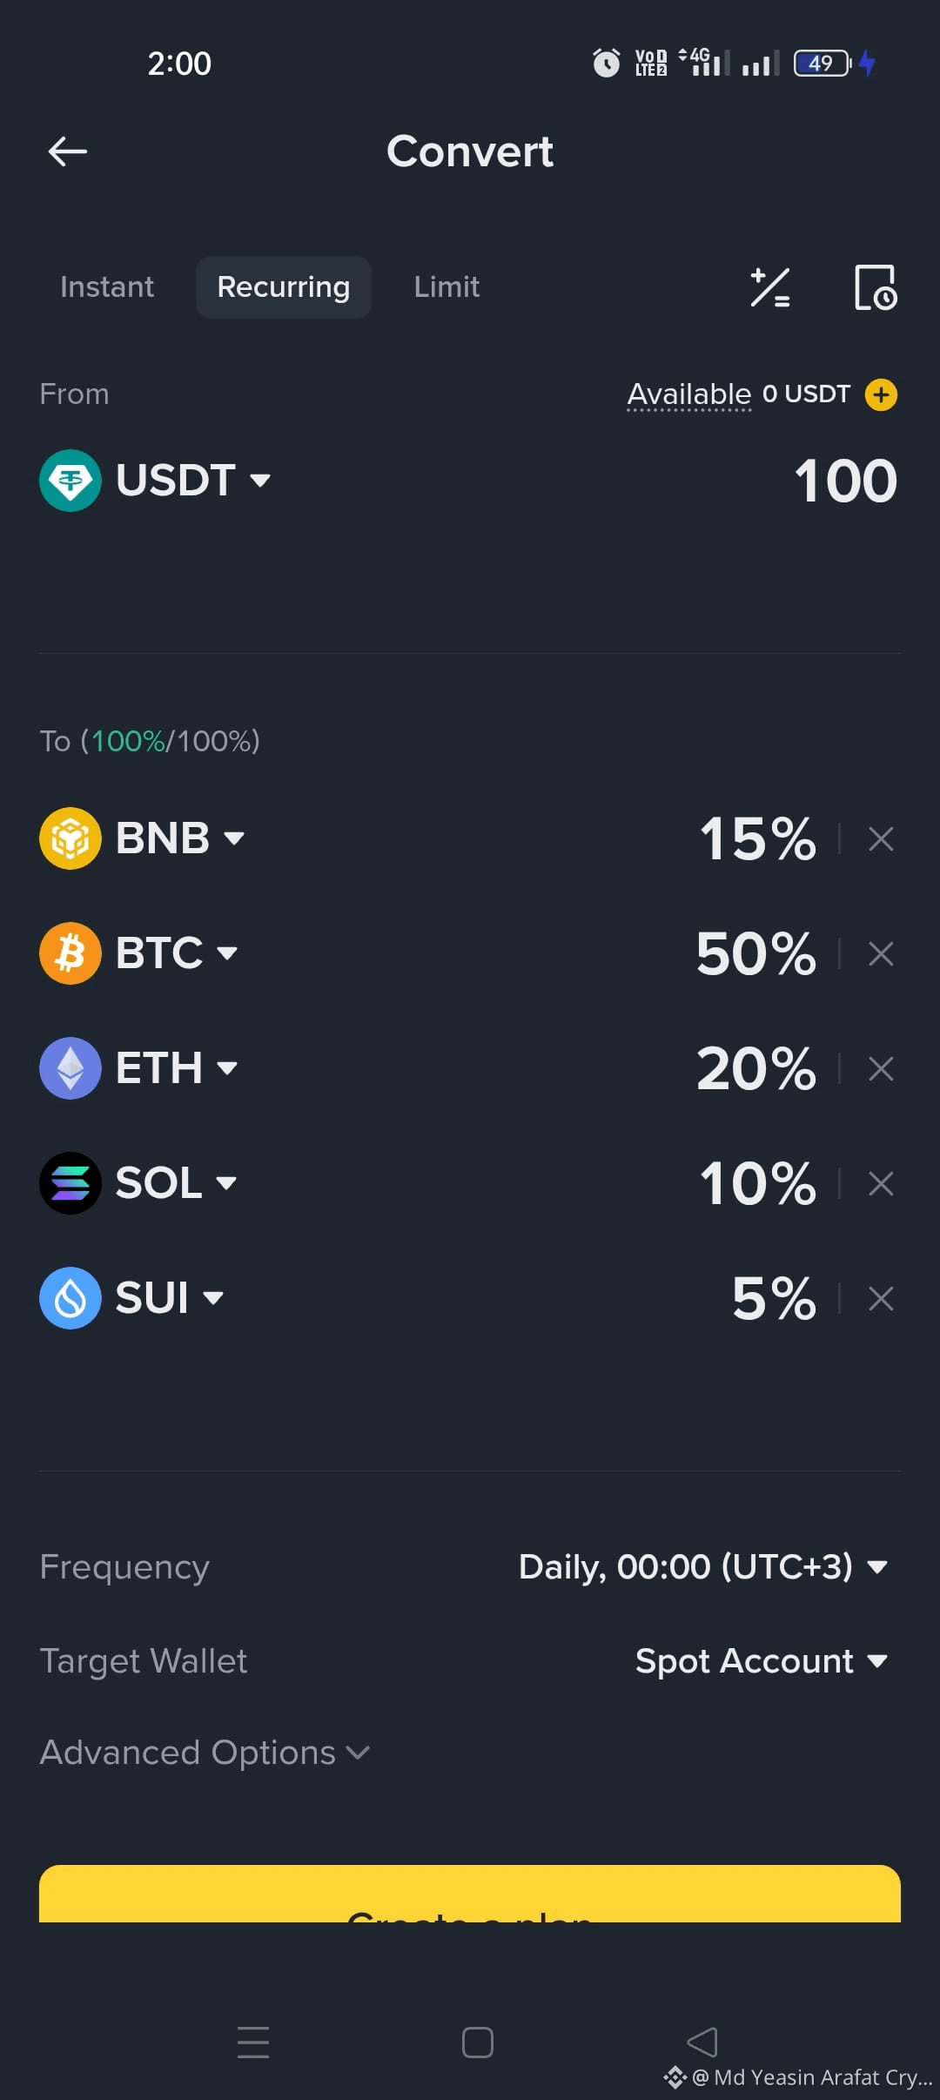Tap the back arrow icon
This screenshot has height=2100, width=940.
pos(68,151)
